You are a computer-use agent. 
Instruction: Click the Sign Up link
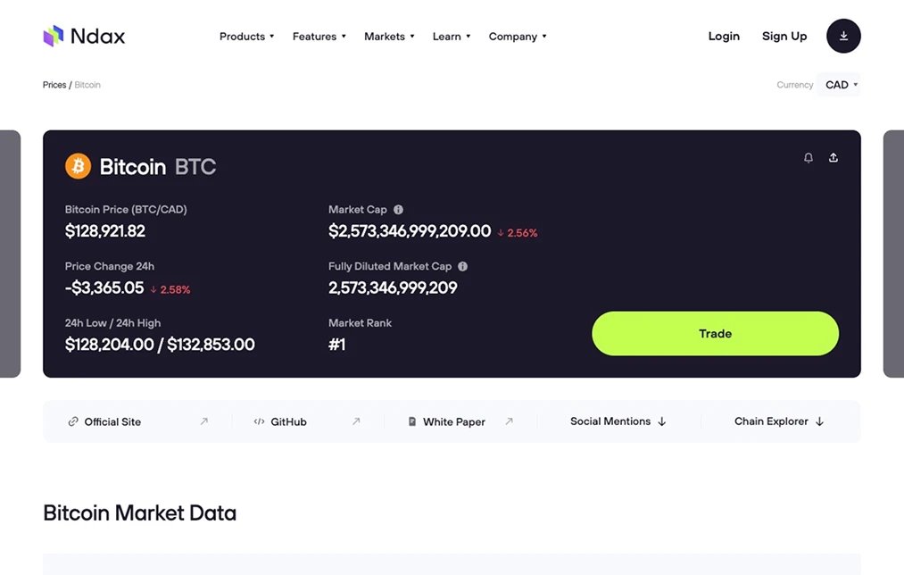(784, 36)
